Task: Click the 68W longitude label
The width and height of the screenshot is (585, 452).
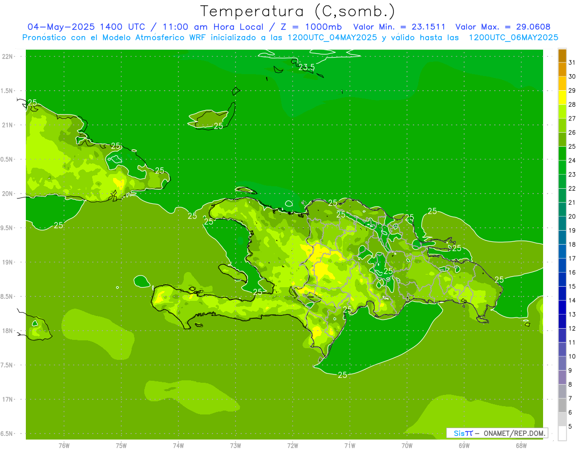Action: pos(521,446)
